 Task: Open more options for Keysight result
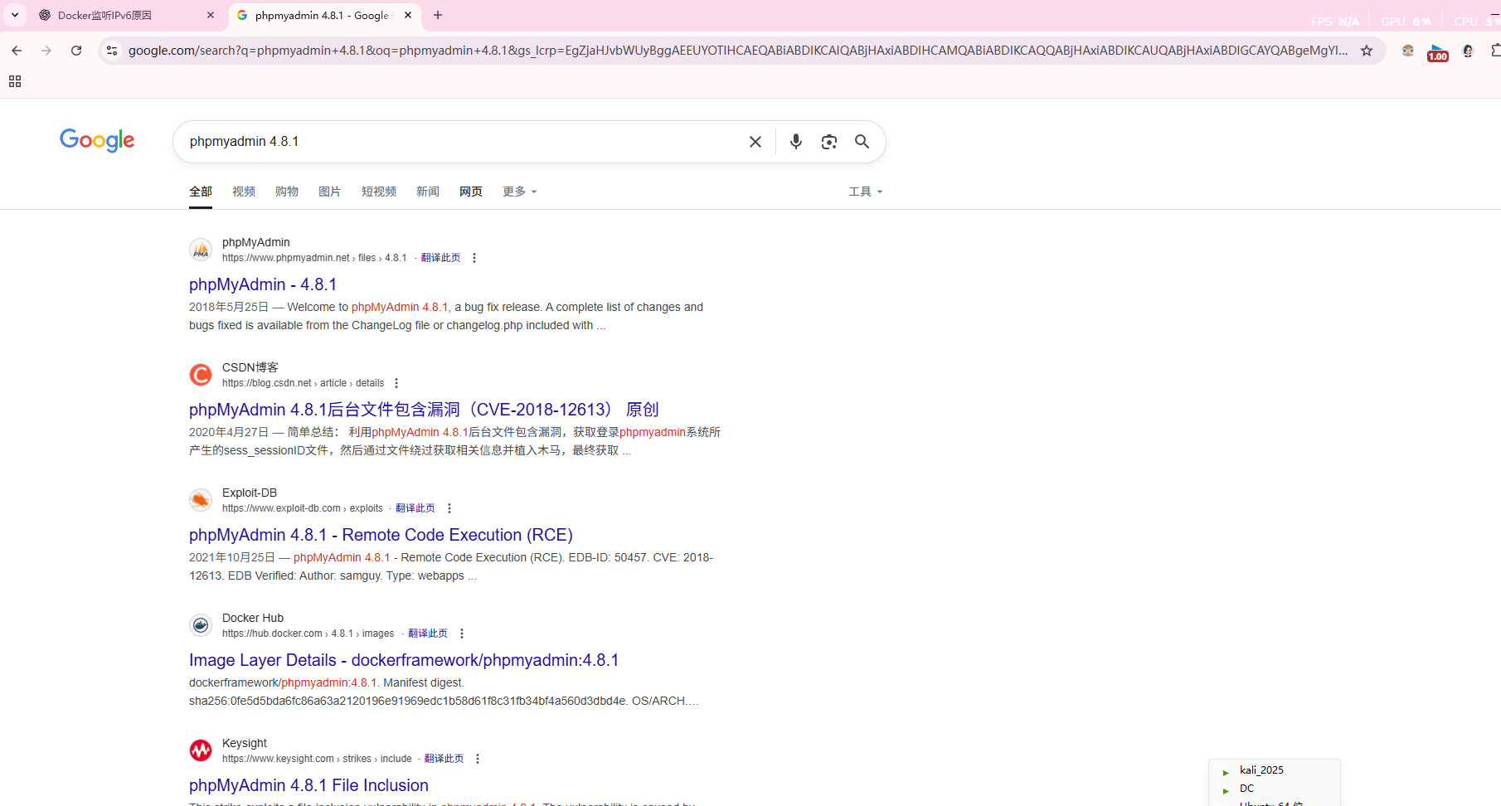tap(478, 759)
